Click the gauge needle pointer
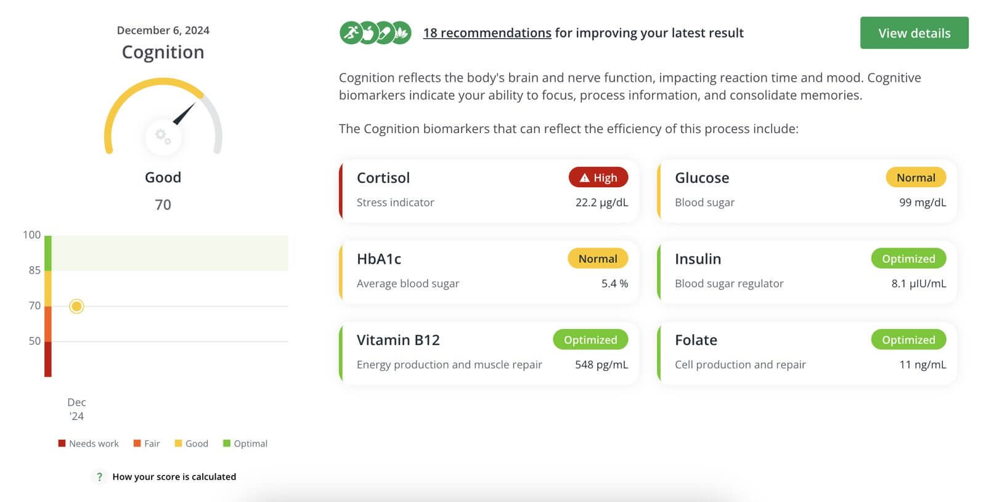Viewport: 986px width, 502px height. (x=184, y=114)
